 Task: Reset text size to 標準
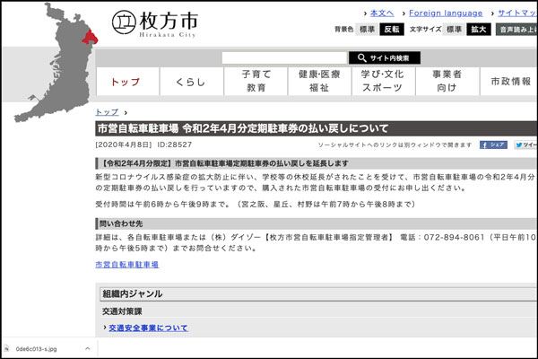[455, 30]
